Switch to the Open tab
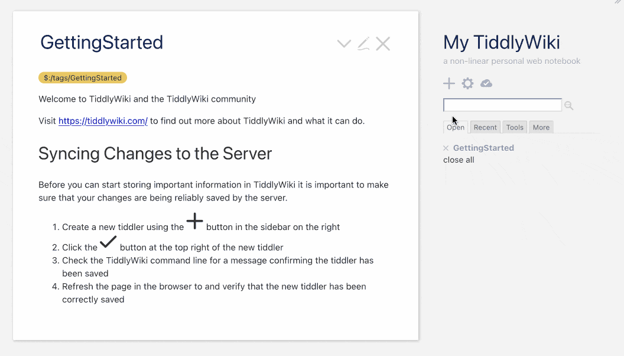This screenshot has width=624, height=356. pyautogui.click(x=455, y=127)
